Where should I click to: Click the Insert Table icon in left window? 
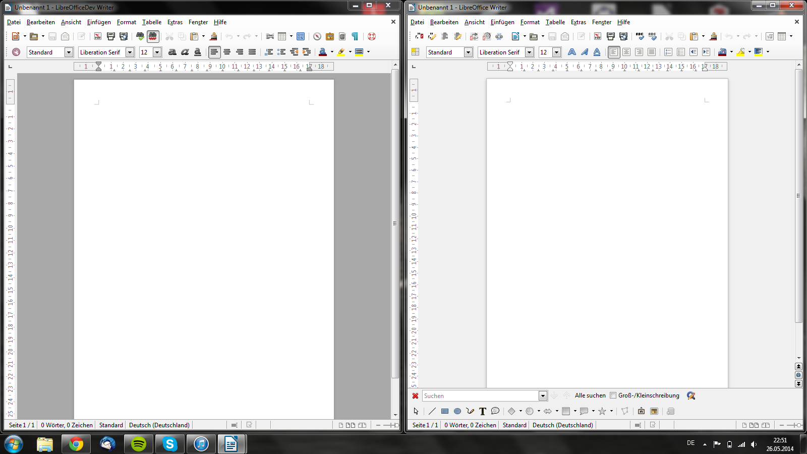[282, 36]
